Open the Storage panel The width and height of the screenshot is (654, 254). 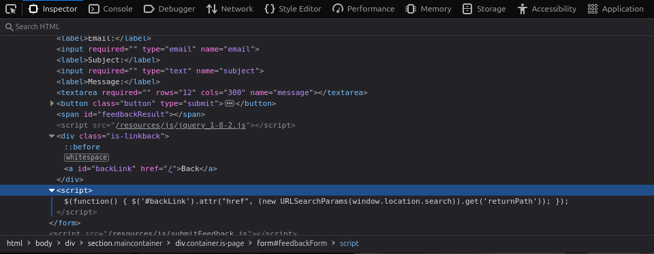pyautogui.click(x=484, y=9)
